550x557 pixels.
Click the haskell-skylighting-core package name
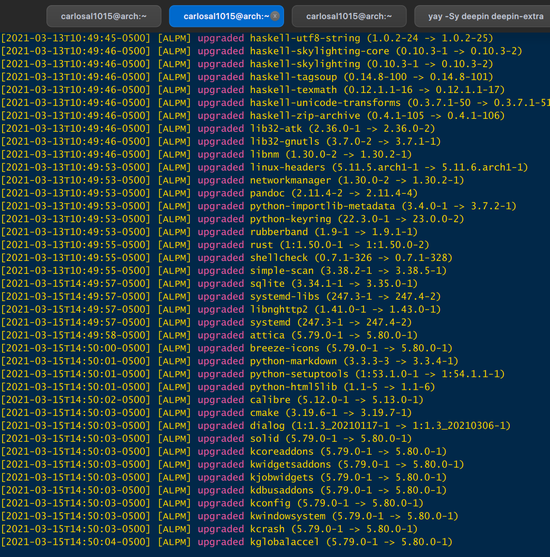tap(320, 51)
